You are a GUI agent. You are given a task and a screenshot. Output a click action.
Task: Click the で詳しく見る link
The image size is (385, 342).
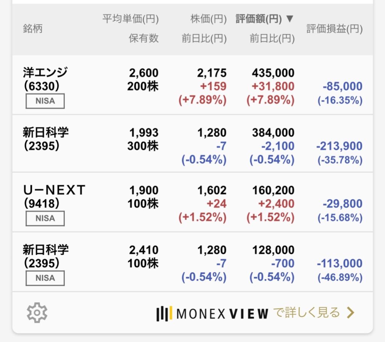point(307,313)
